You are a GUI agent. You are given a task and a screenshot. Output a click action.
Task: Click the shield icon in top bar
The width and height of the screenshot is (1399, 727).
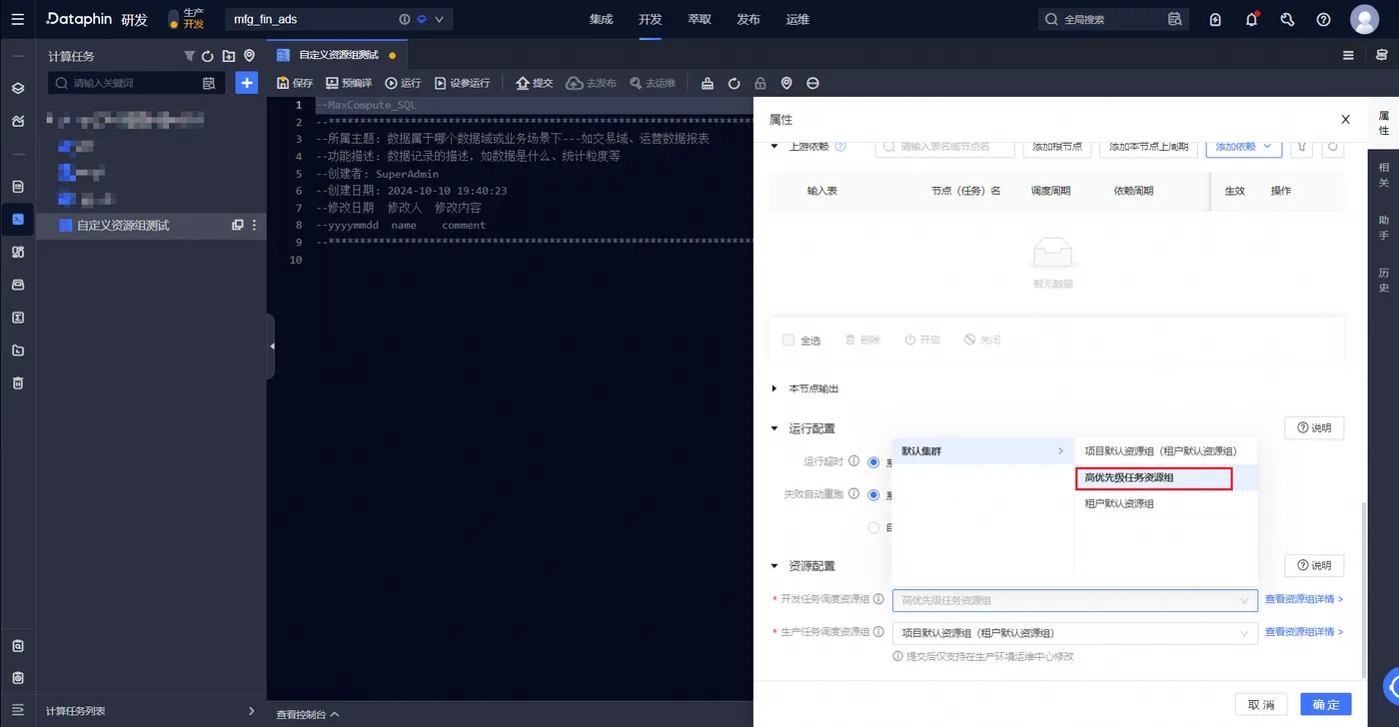tap(1215, 19)
